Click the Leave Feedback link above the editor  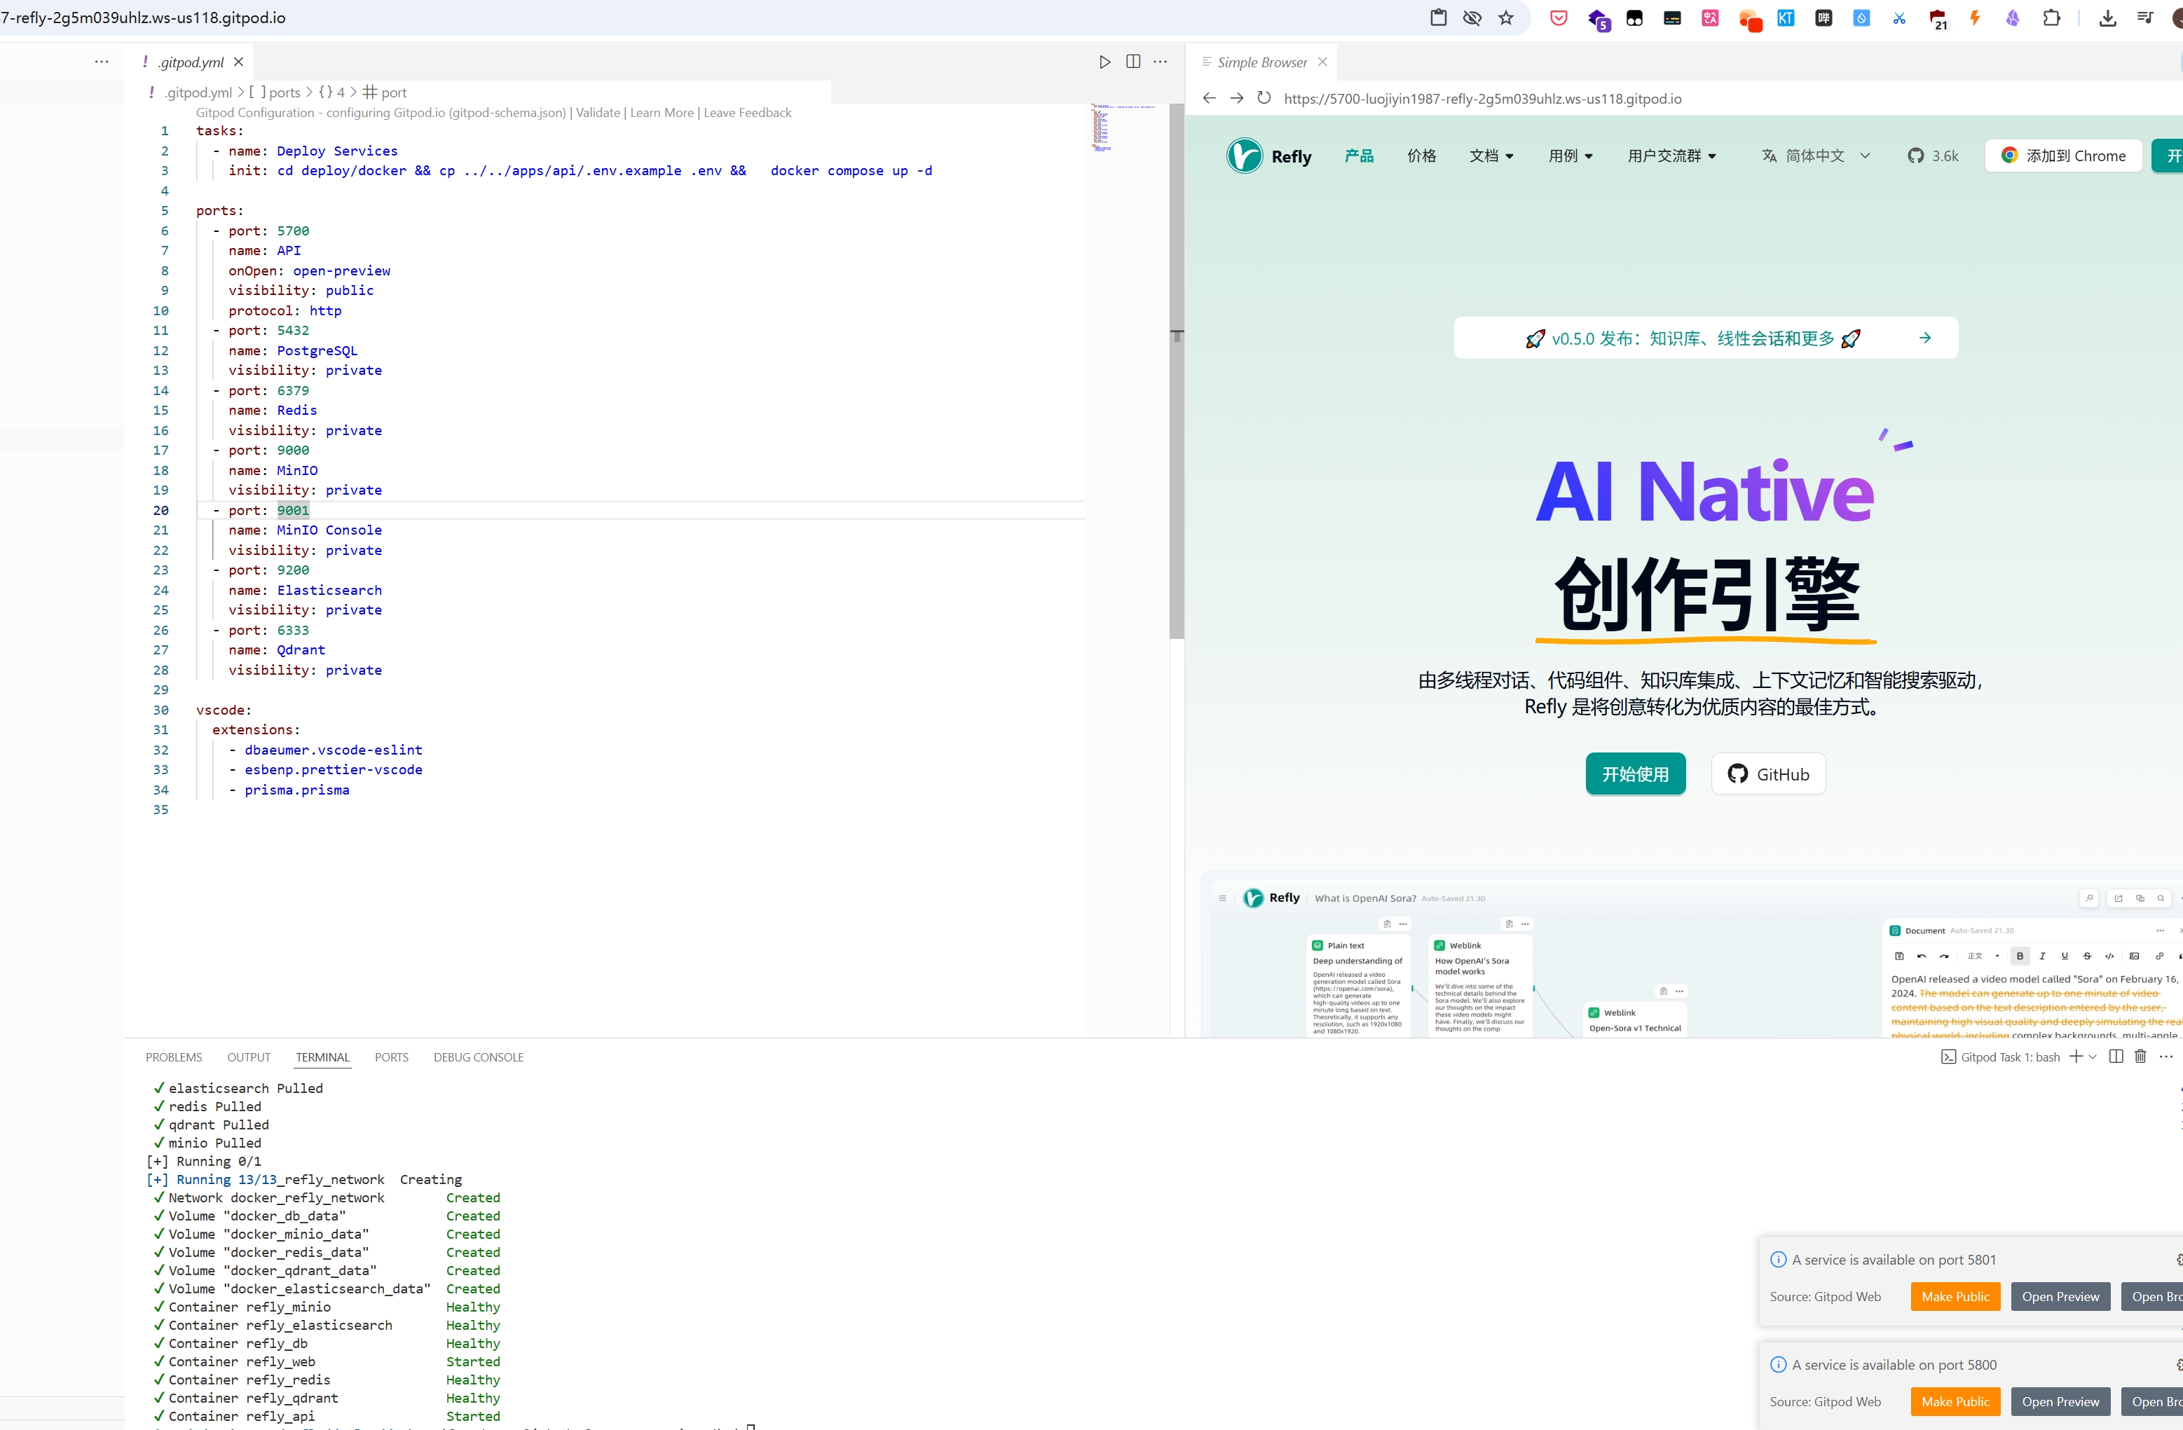tap(748, 112)
